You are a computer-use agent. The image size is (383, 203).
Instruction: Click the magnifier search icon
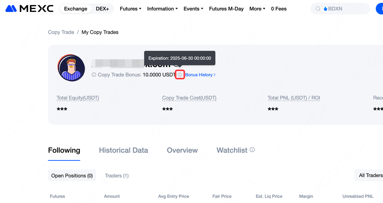tap(318, 9)
